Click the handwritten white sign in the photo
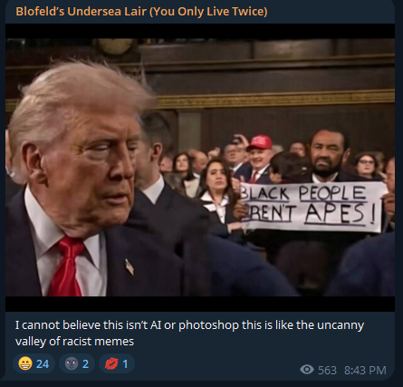 coord(314,207)
